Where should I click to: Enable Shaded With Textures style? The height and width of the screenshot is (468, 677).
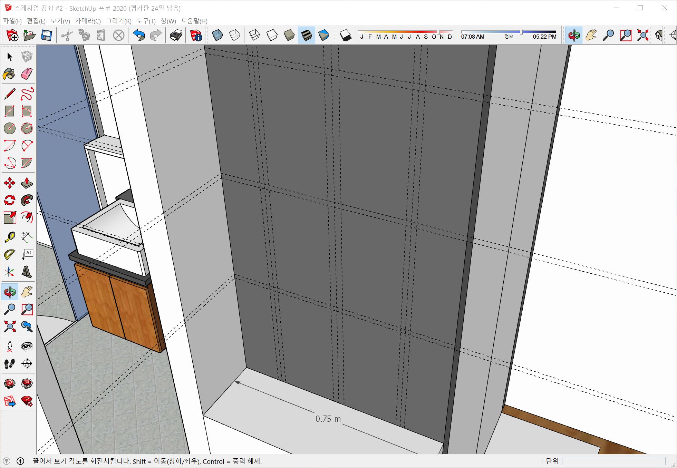pos(306,35)
